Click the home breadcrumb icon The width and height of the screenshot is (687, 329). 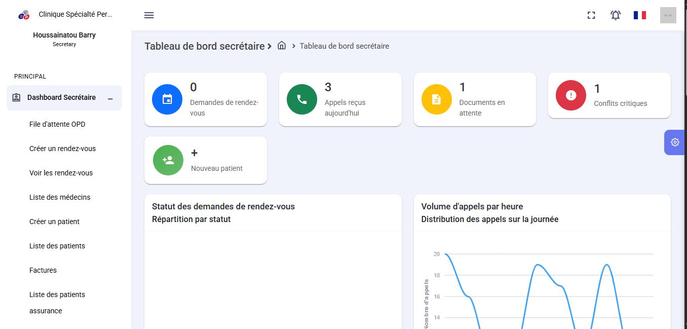[x=282, y=46]
